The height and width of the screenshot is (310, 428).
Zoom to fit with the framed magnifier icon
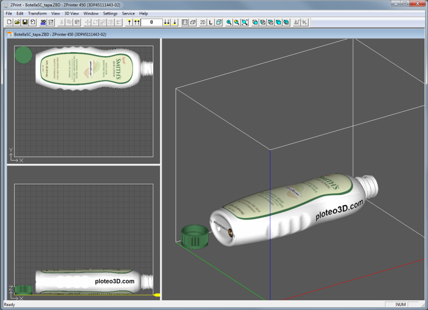(245, 22)
